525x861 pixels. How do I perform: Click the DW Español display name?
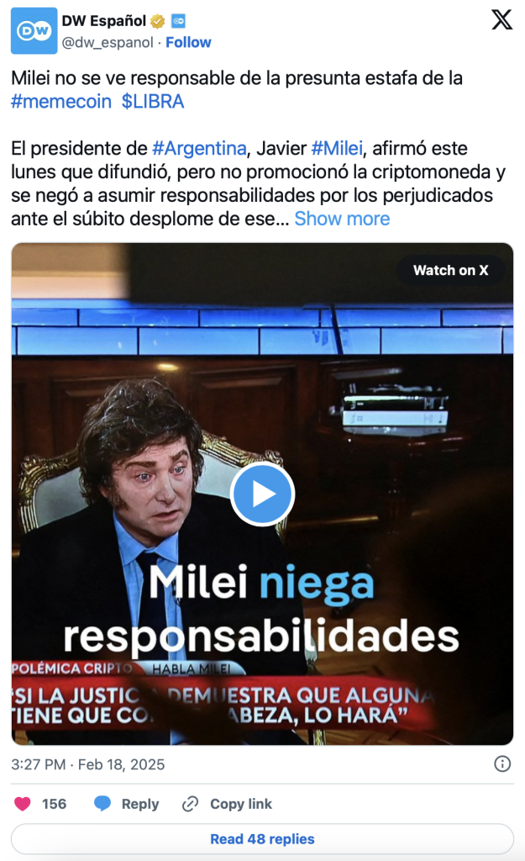pyautogui.click(x=103, y=21)
